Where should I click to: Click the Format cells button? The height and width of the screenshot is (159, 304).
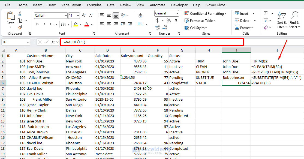(x=244, y=28)
